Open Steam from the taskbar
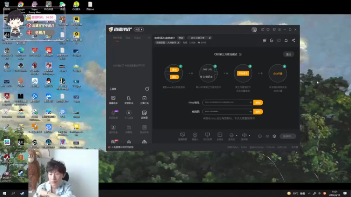Viewport: 351px width, 197px height. [x=22, y=193]
